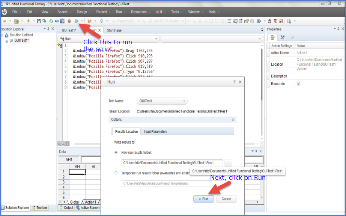Click first Properties panel tab icon
Image resolution: width=346 pixels, height=216 pixels.
point(272,37)
